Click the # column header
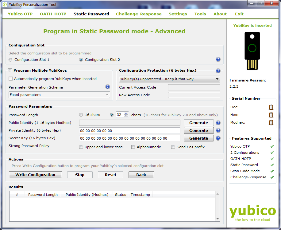The width and height of the screenshot is (281, 230). (x=17, y=195)
